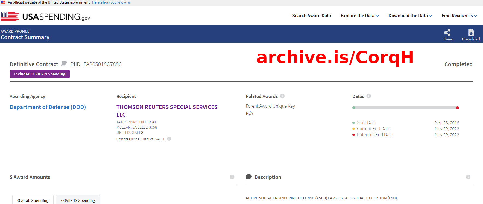Click the 1410 Spring Hill Road address line
Image resolution: width=483 pixels, height=204 pixels.
point(137,122)
